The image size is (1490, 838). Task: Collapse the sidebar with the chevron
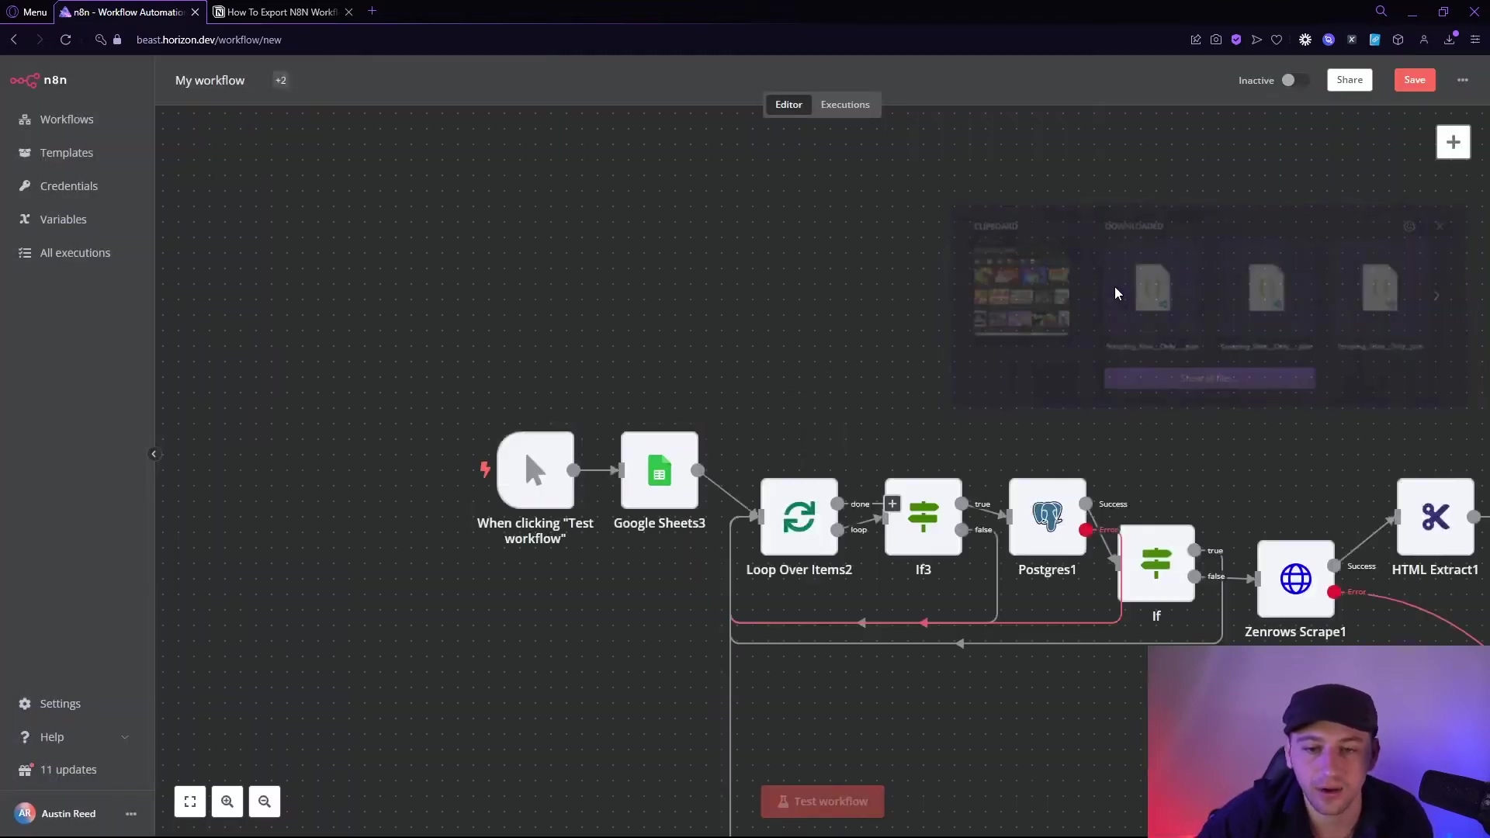coord(154,454)
